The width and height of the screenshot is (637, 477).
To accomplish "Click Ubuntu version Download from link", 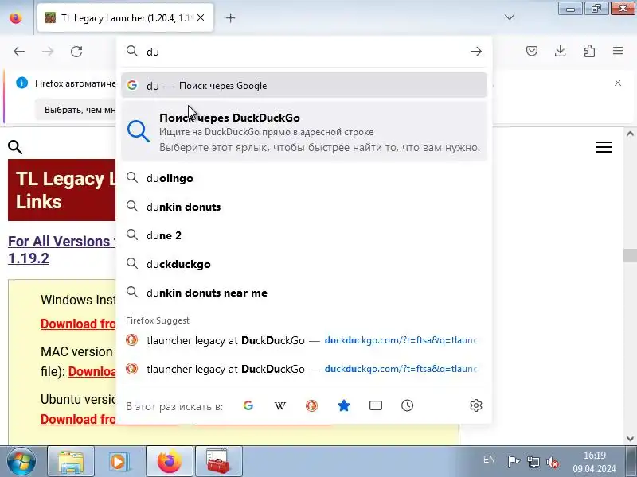I will pos(78,419).
